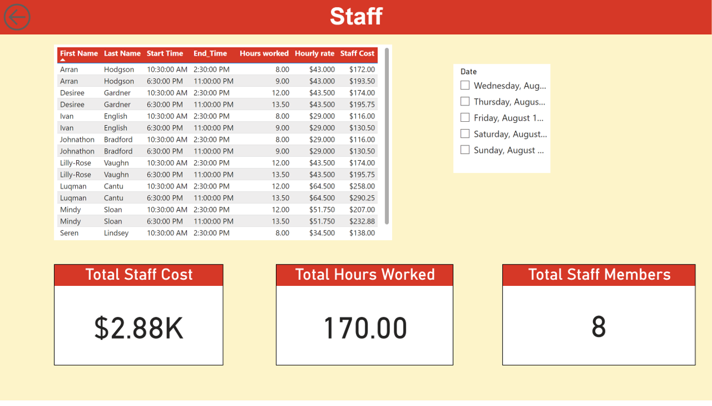
Task: Click the Total Hours Worked card
Action: point(364,327)
